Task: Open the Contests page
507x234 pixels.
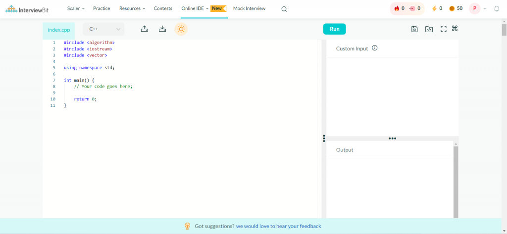Action: coord(163,8)
